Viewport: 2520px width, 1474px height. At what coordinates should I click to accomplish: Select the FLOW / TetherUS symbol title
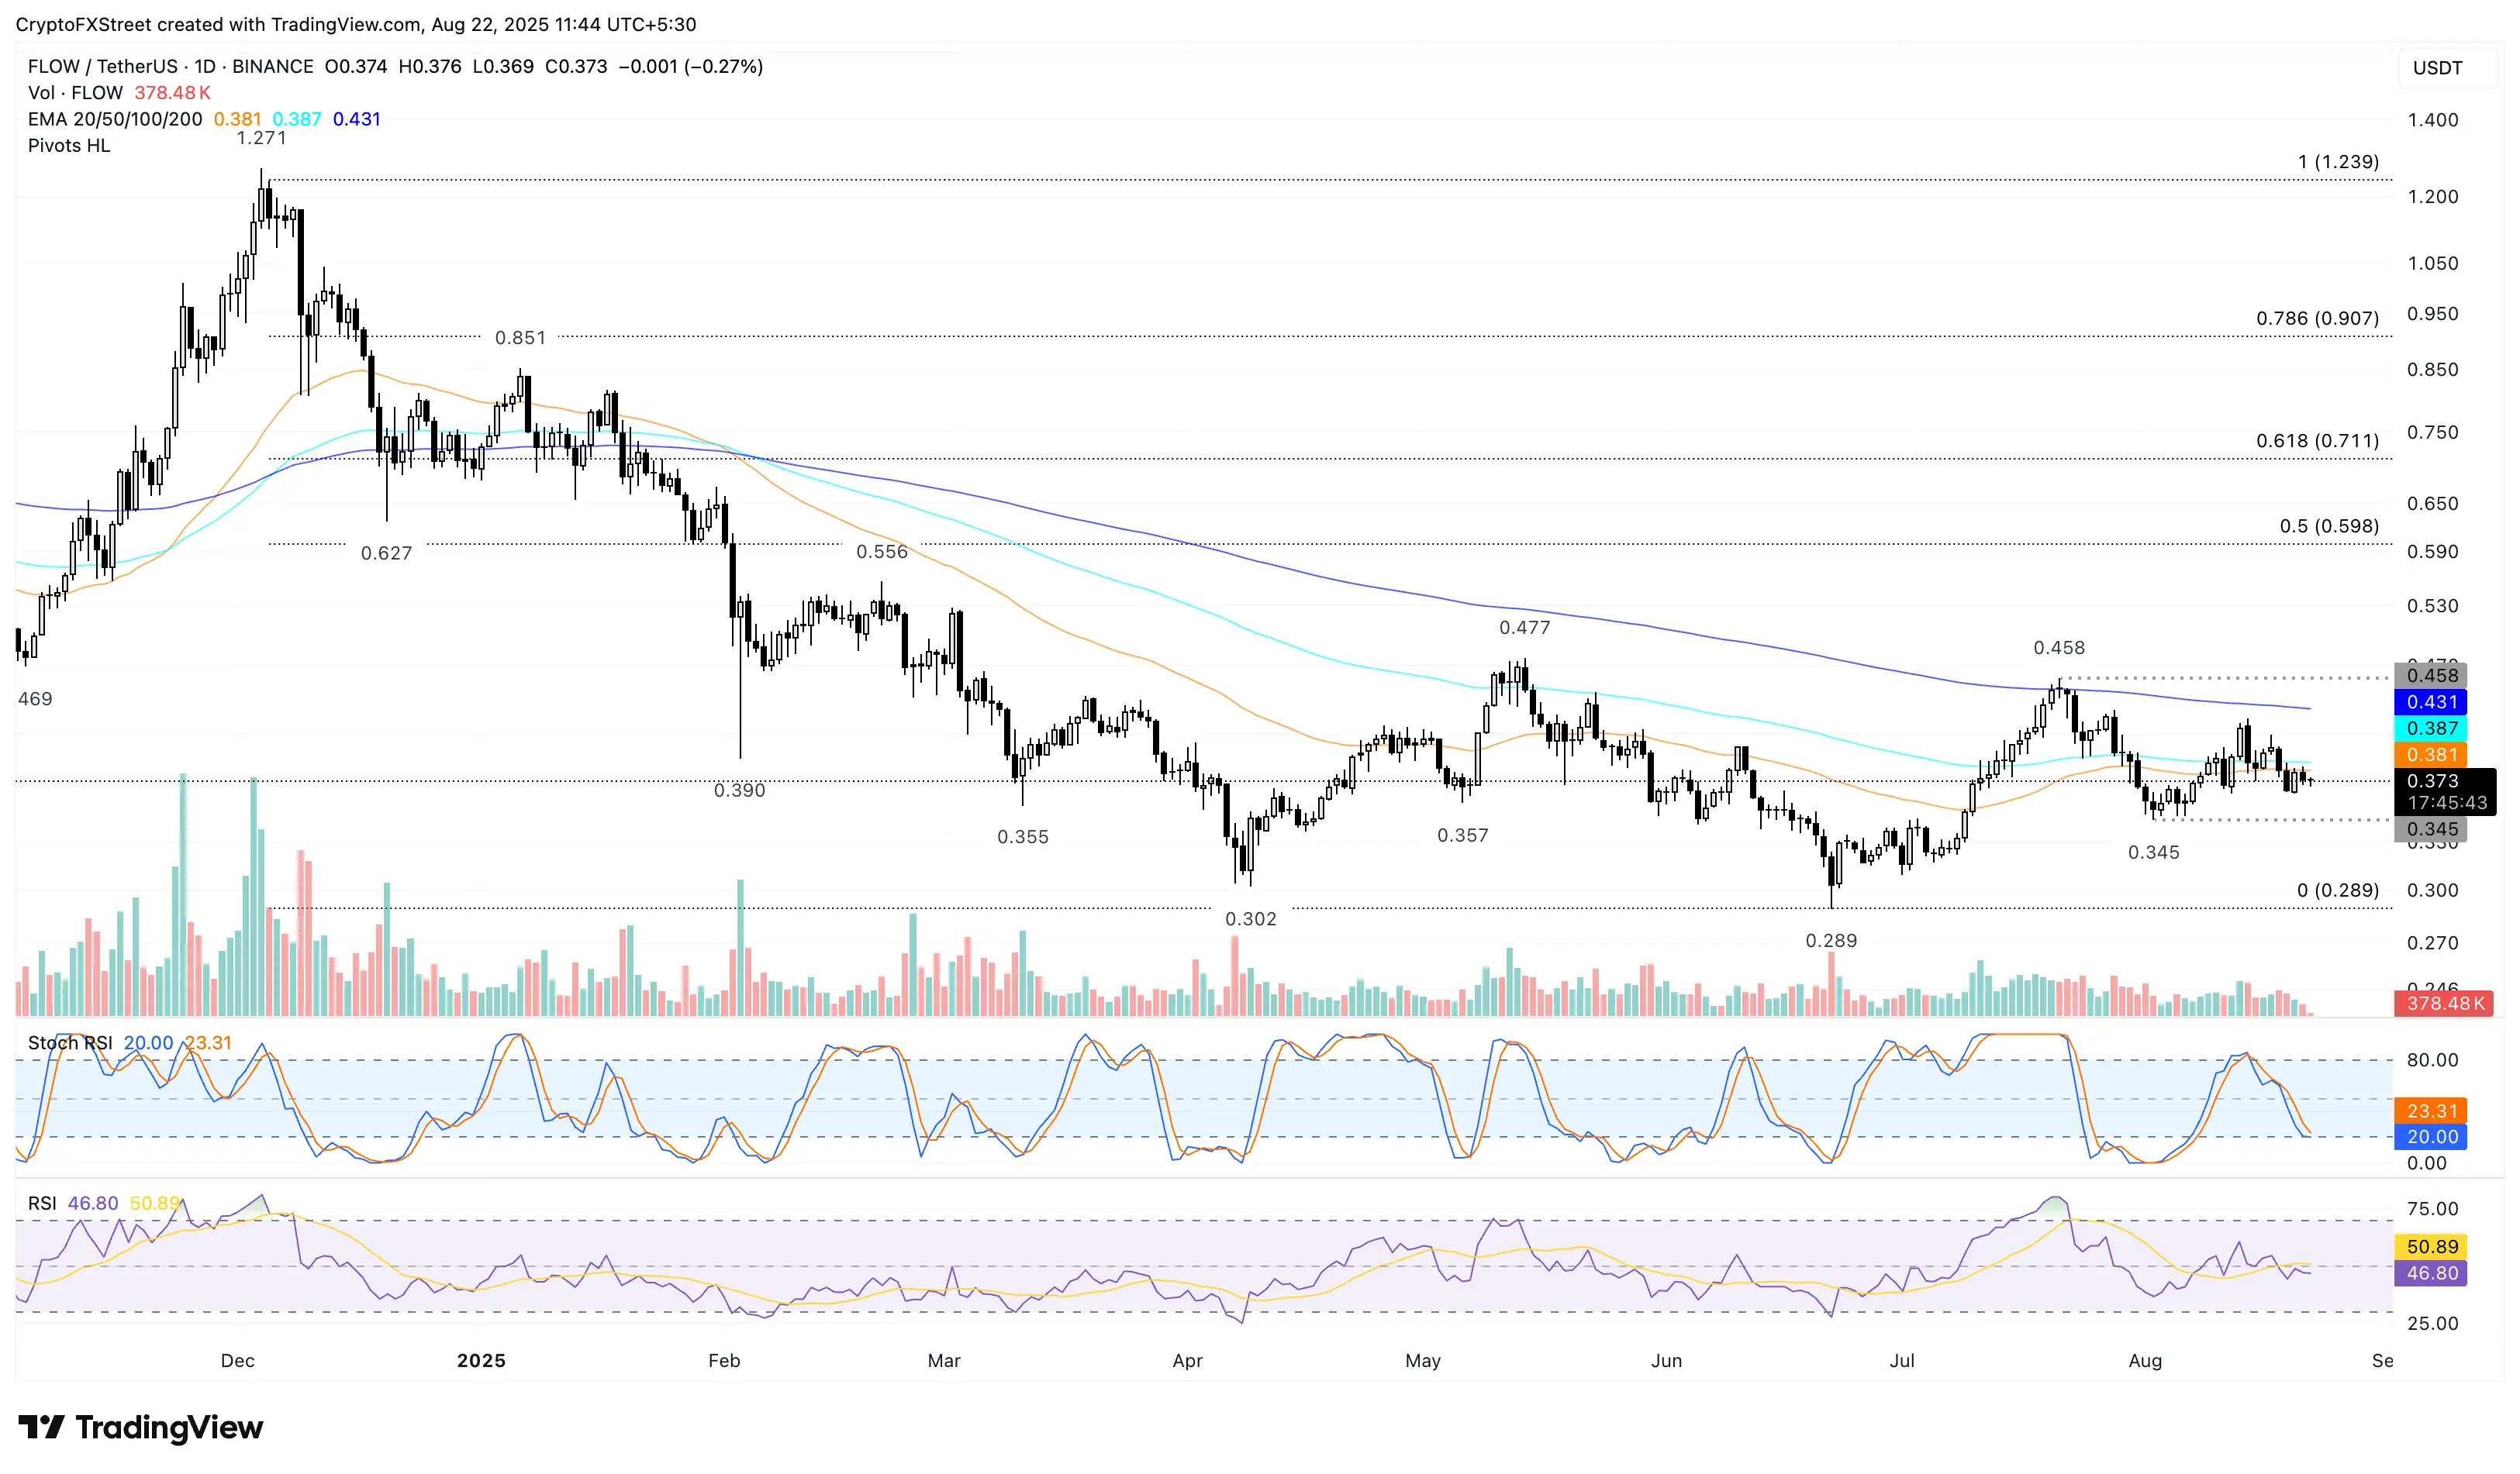click(x=103, y=67)
